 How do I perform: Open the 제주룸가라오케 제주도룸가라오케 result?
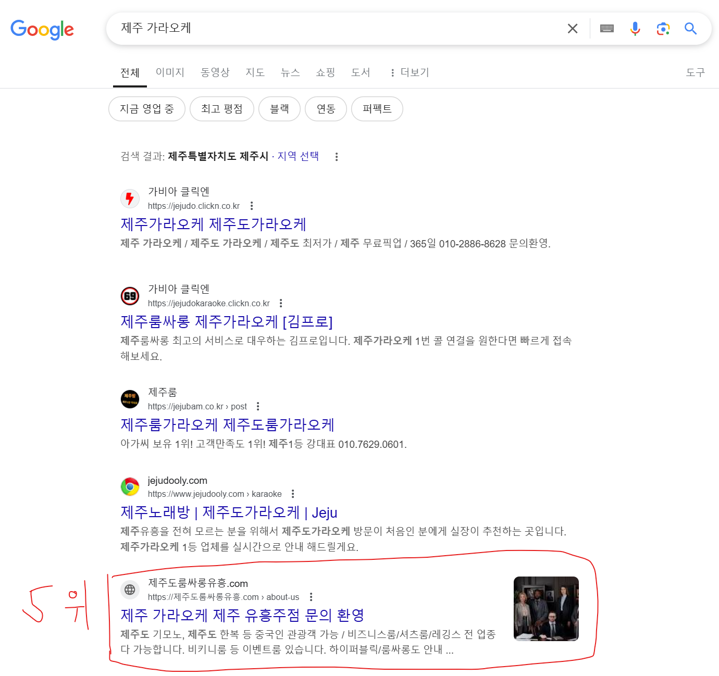pos(228,425)
